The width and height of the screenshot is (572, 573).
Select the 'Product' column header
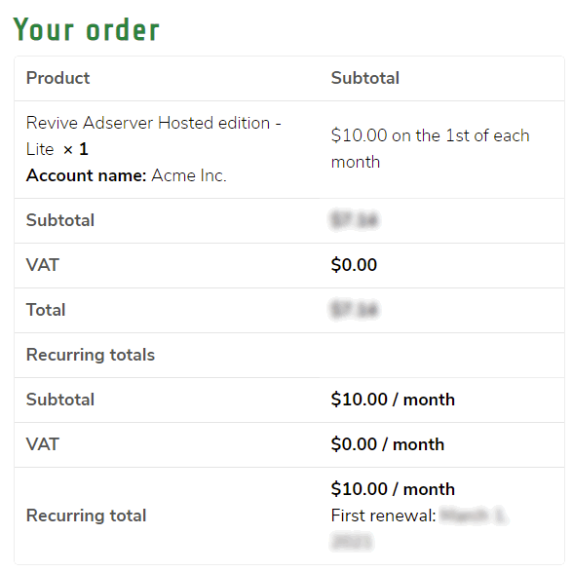coord(57,78)
